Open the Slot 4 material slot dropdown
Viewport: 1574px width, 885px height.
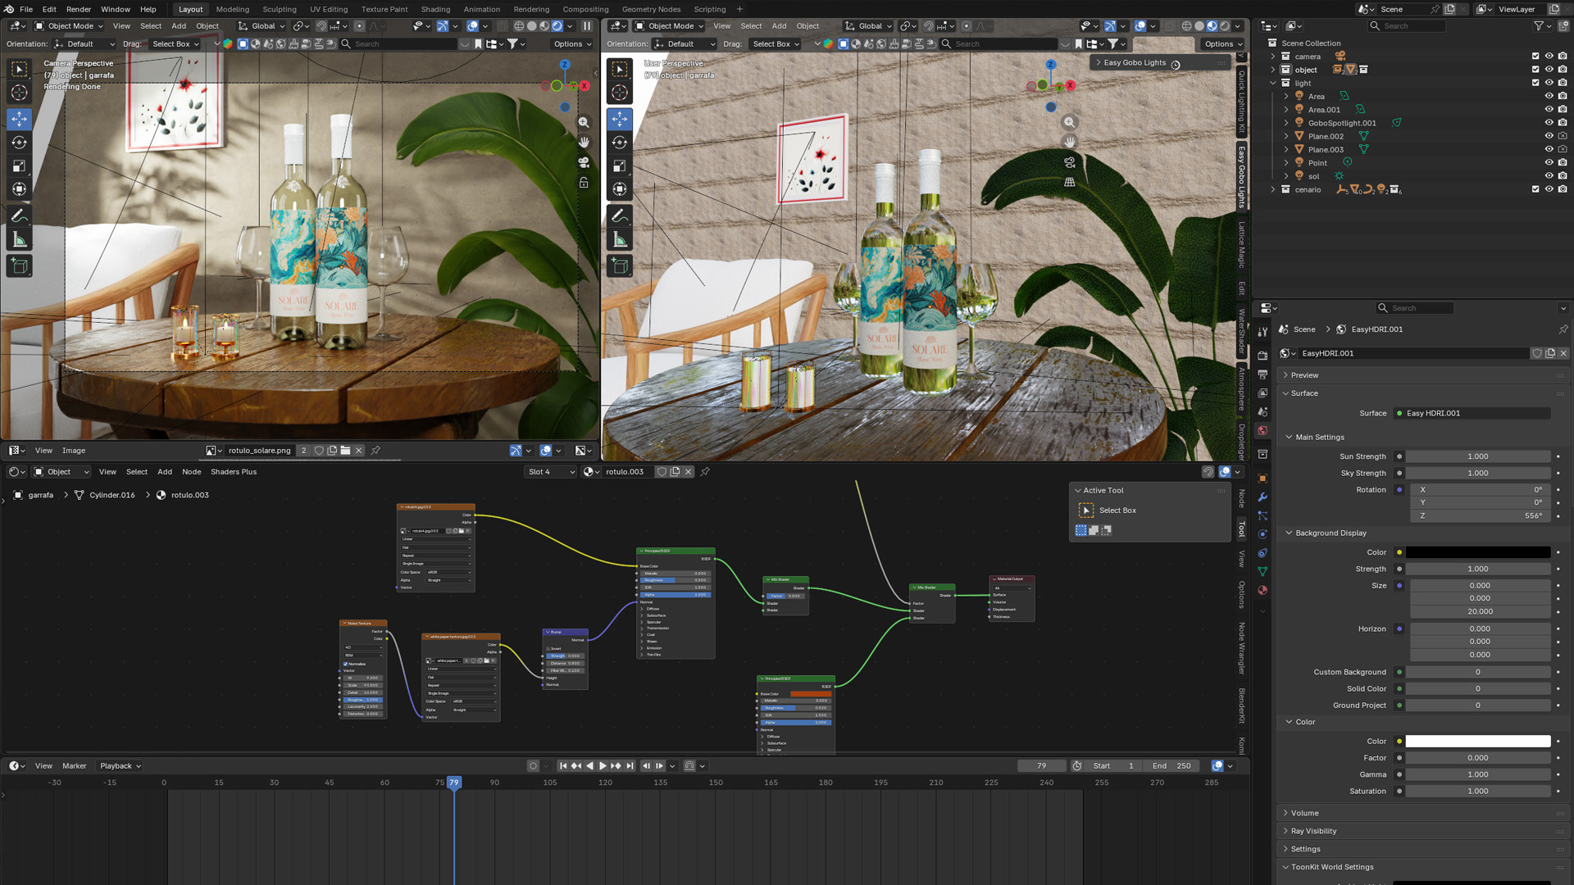click(550, 472)
